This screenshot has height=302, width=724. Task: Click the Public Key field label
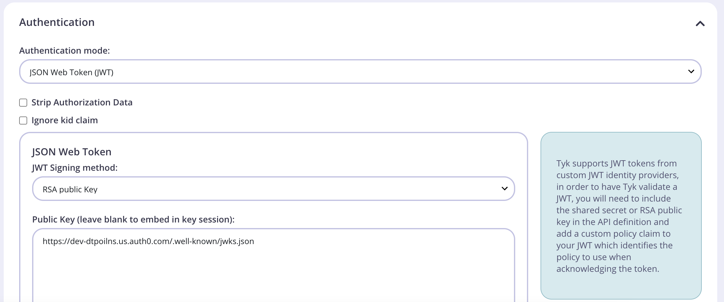[x=133, y=219]
